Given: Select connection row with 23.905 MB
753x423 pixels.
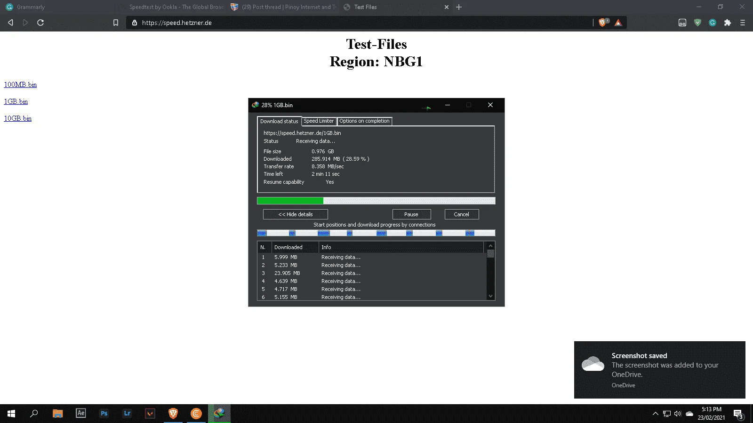Looking at the screenshot, I should pyautogui.click(x=372, y=273).
